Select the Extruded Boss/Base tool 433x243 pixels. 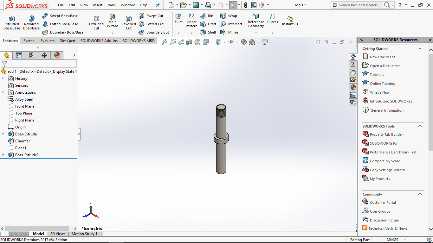pos(12,23)
